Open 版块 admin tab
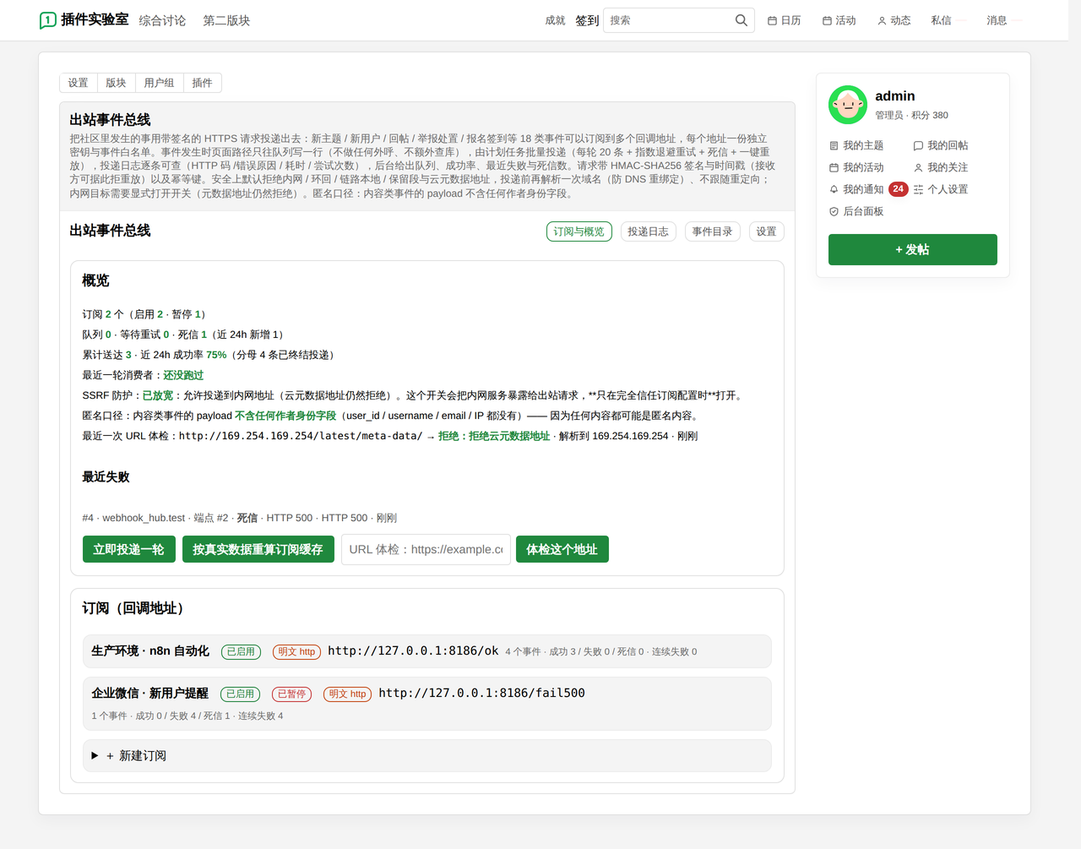The image size is (1081, 849). coord(116,83)
